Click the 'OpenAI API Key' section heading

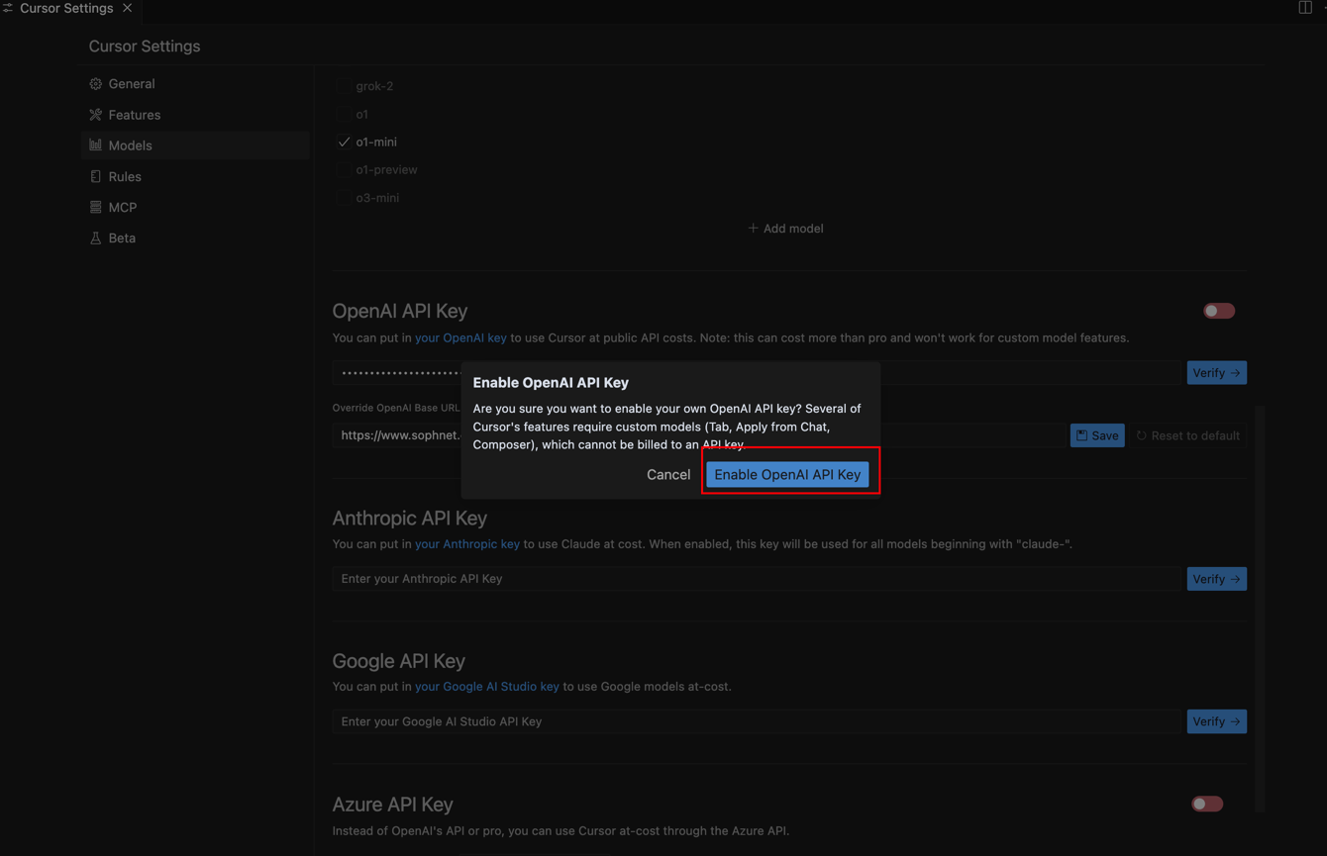(x=400, y=311)
